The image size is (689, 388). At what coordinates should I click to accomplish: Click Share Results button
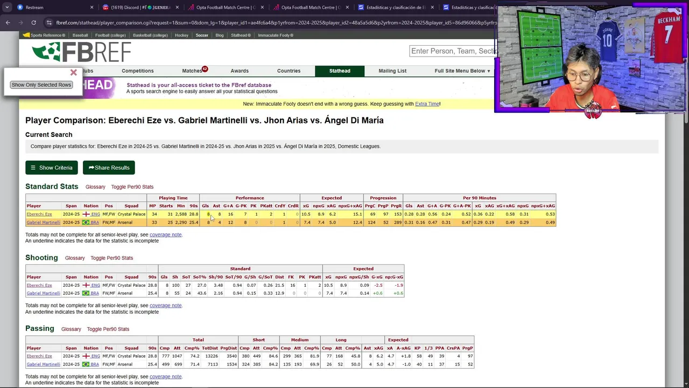109,168
